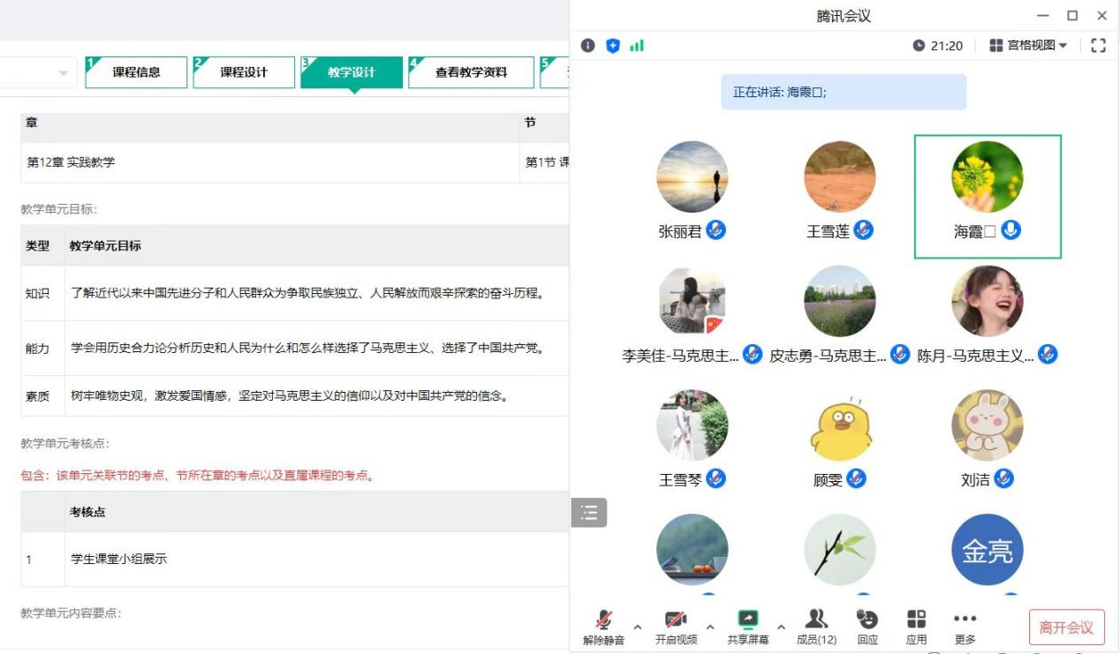Check the green network signal icon
Screen dimensions: 1120x654
point(637,46)
